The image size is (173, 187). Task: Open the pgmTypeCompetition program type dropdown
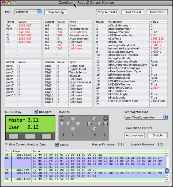tap(146, 118)
